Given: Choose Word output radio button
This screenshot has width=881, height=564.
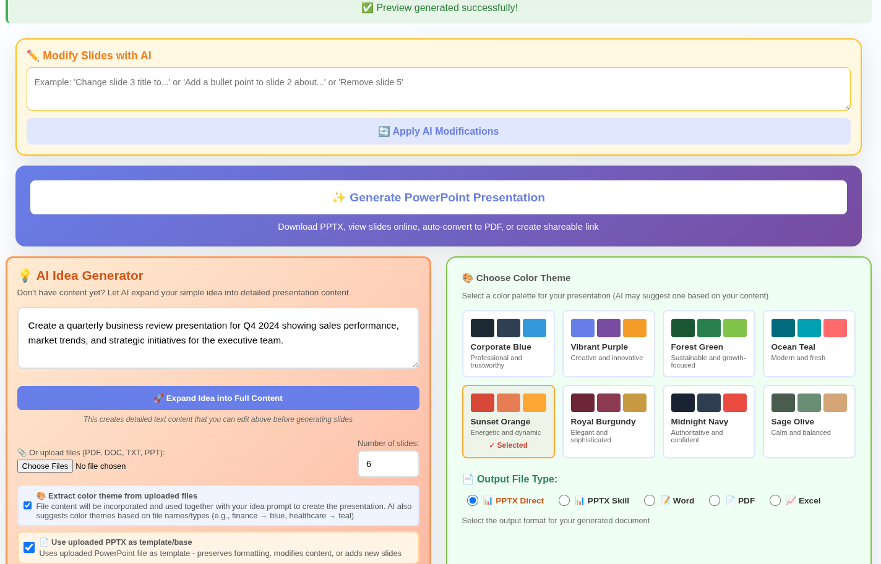Looking at the screenshot, I should (650, 500).
